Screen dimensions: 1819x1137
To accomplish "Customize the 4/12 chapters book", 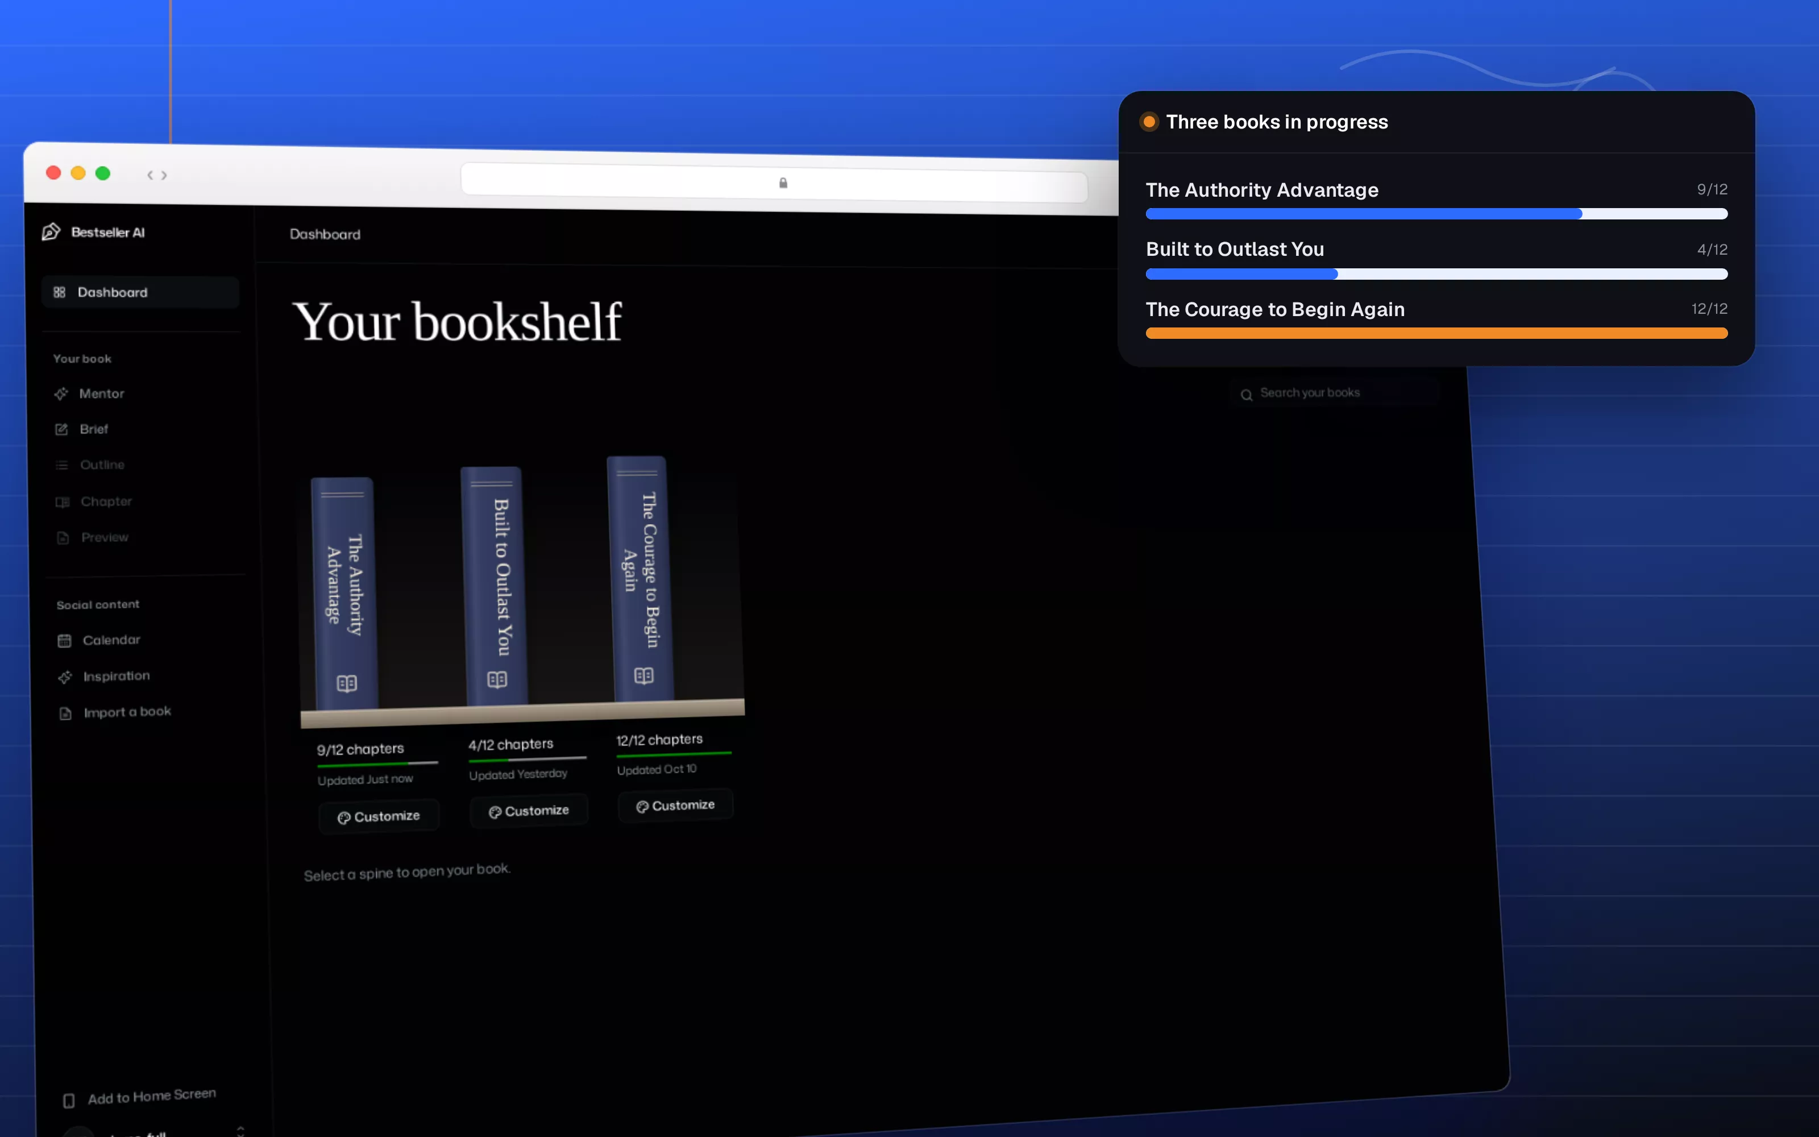I will (529, 811).
